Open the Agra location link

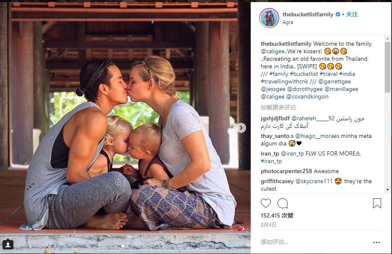pyautogui.click(x=288, y=22)
